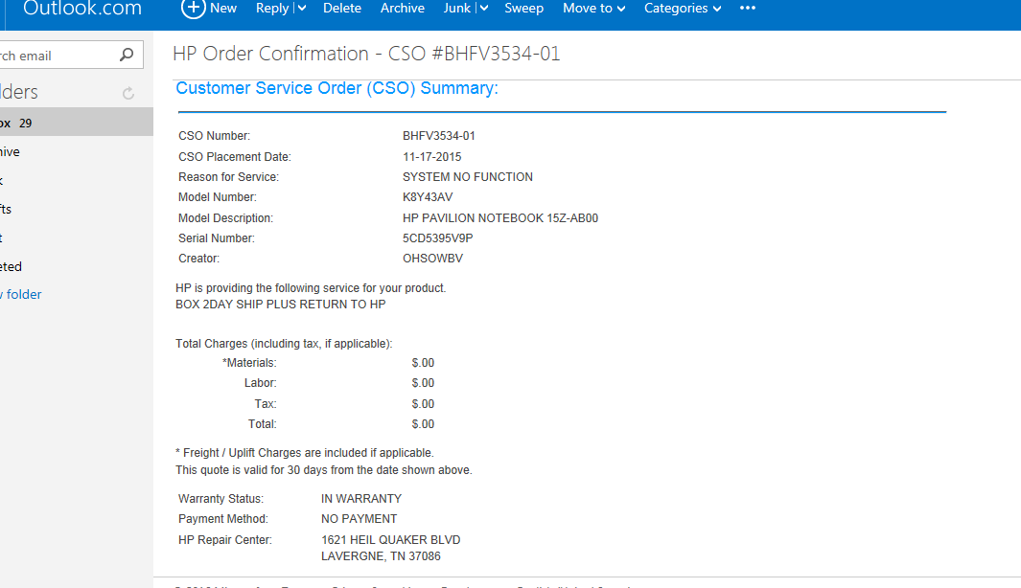Select serial number 5CD5395V9P
The image size is (1021, 588).
click(437, 238)
